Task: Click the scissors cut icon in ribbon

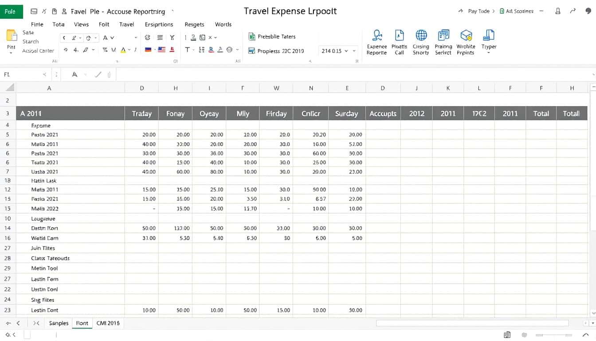Action: pos(172,38)
